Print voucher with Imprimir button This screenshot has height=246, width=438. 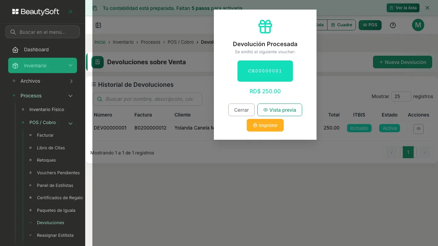click(x=265, y=125)
